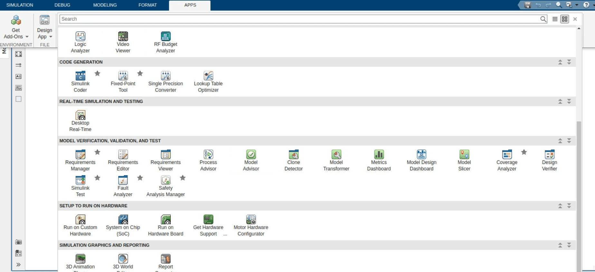Switch to the Modeling tab
This screenshot has width=595, height=272.
coord(105,5)
